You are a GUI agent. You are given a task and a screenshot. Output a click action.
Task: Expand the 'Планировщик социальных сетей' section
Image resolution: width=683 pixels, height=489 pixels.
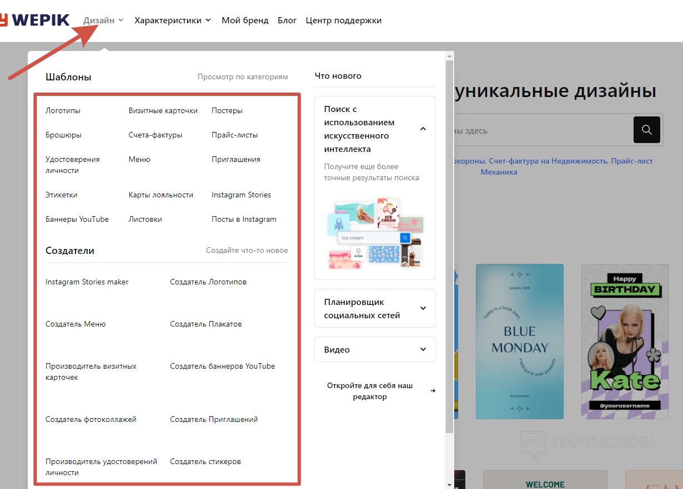[x=423, y=308]
